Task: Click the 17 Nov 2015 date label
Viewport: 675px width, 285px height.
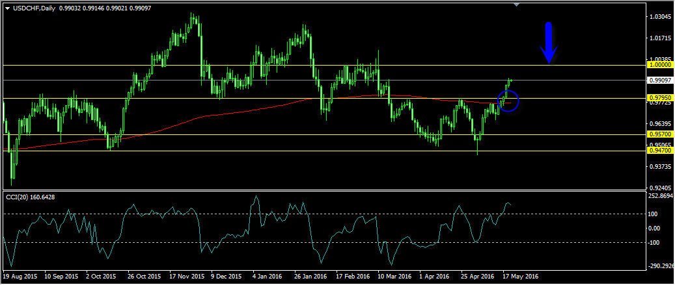Action: [x=187, y=277]
